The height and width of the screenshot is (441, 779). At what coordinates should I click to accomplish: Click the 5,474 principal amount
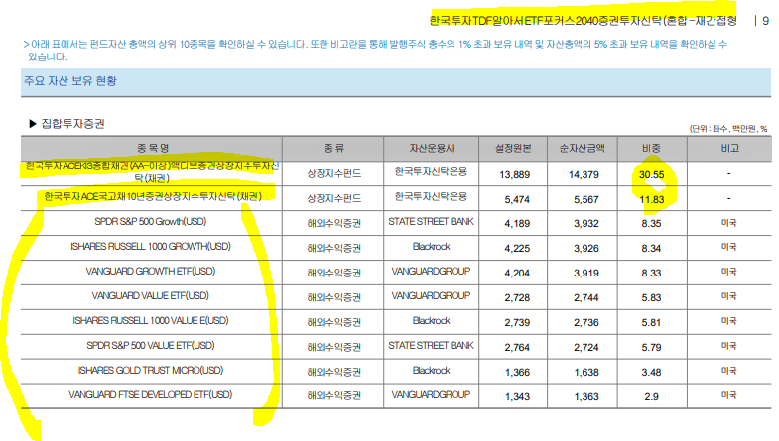517,199
